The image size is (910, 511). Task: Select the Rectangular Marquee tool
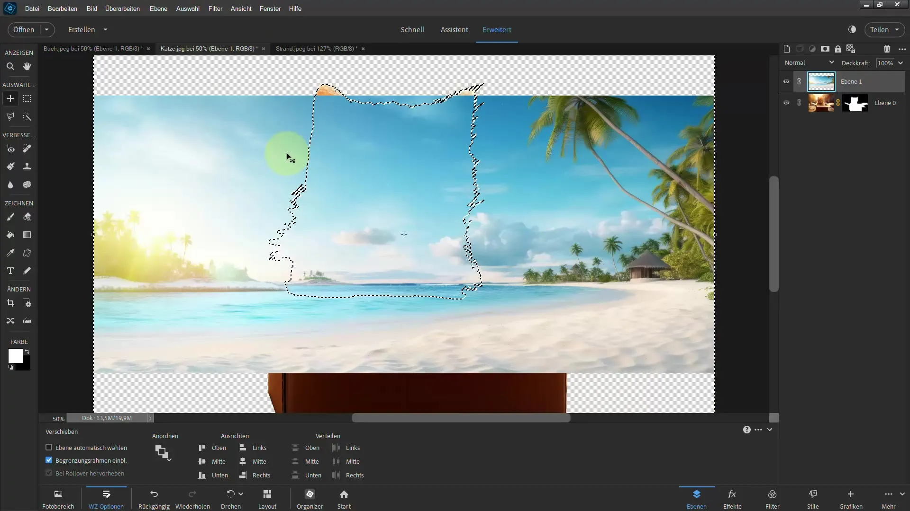coord(27,98)
